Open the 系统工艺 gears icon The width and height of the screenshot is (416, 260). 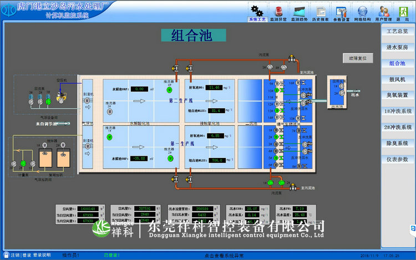[x=256, y=11]
